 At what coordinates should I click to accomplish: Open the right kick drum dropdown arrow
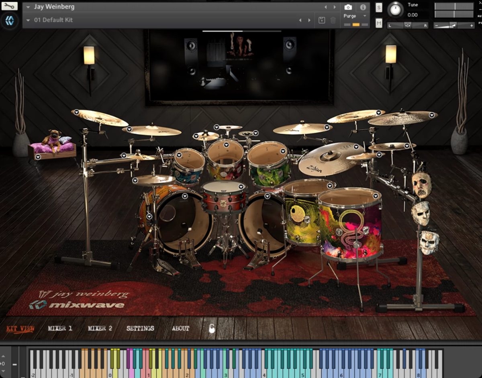click(x=267, y=196)
